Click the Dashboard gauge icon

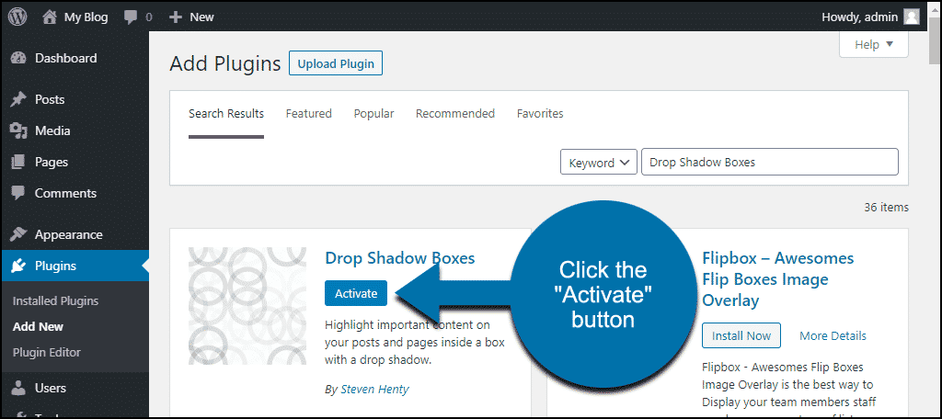click(x=18, y=58)
